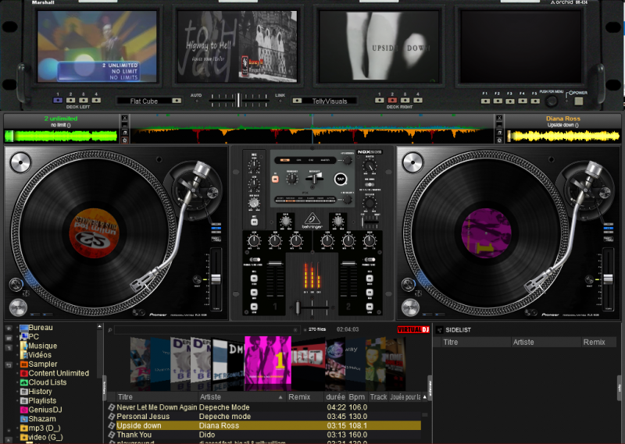
Task: Click the Power button on video rack
Action: [x=580, y=100]
